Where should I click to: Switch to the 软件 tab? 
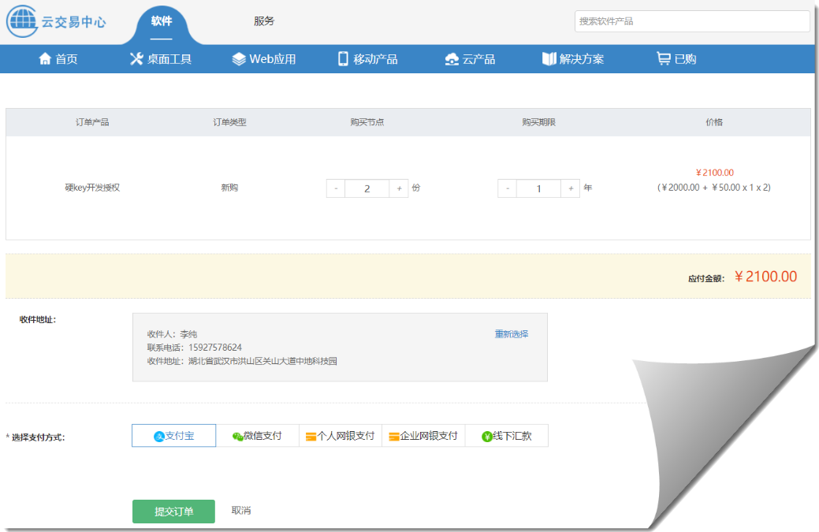pyautogui.click(x=162, y=20)
